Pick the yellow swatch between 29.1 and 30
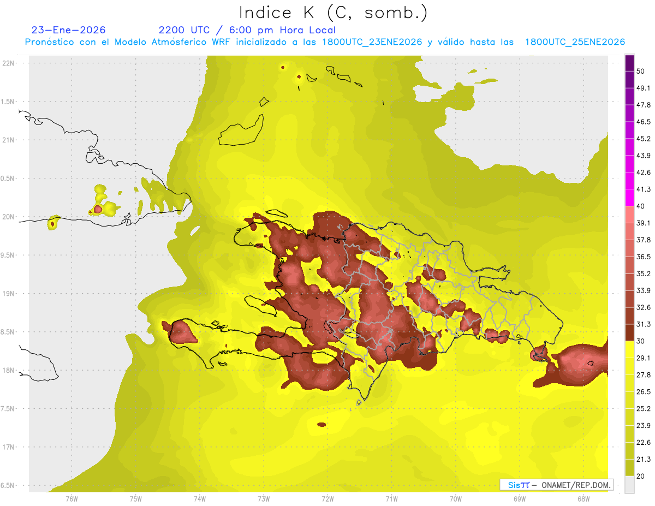This screenshot has width=655, height=506. coord(629,349)
